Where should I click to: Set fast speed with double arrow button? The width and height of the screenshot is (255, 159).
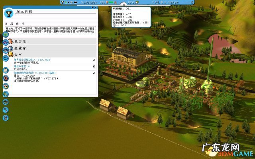71,2
